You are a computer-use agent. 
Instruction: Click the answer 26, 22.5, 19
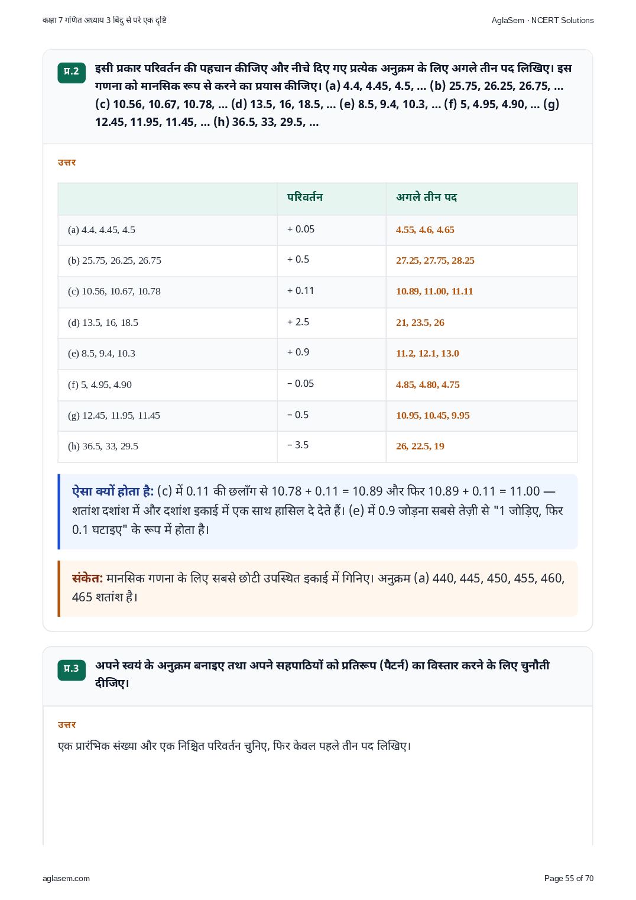tap(420, 446)
